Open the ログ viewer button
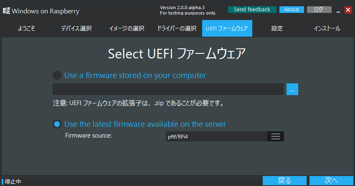This screenshot has height=186, width=355. pos(319,10)
